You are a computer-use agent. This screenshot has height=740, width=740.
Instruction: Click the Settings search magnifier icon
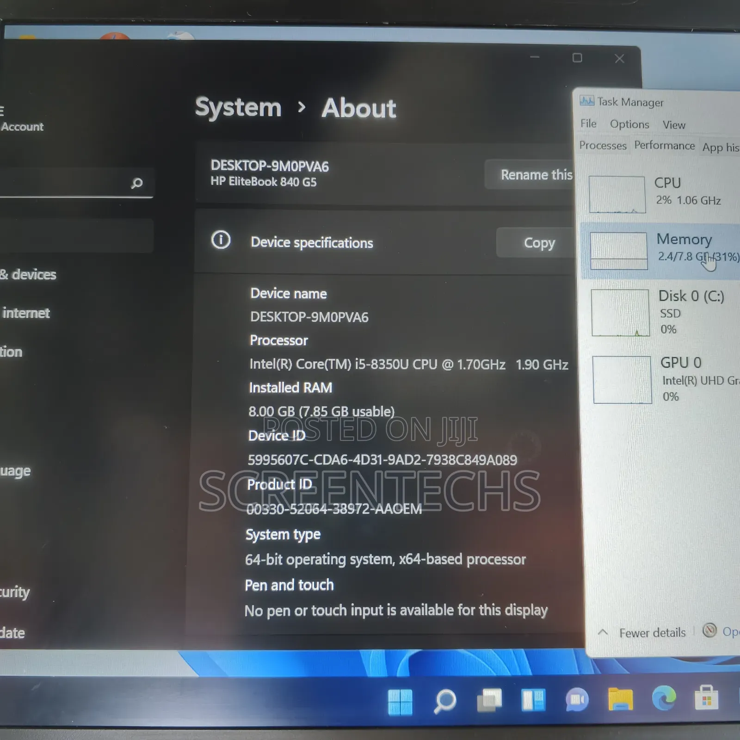pyautogui.click(x=136, y=183)
